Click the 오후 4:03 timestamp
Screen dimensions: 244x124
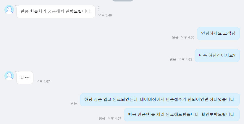(188, 37)
